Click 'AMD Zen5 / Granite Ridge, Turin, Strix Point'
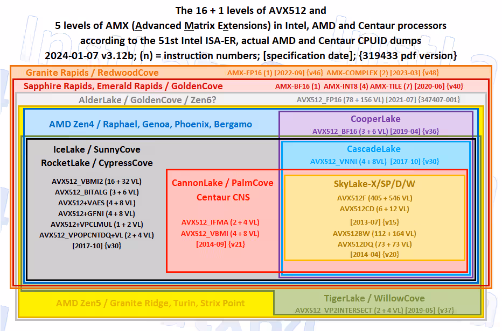The height and width of the screenshot is (331, 502). pyautogui.click(x=150, y=303)
